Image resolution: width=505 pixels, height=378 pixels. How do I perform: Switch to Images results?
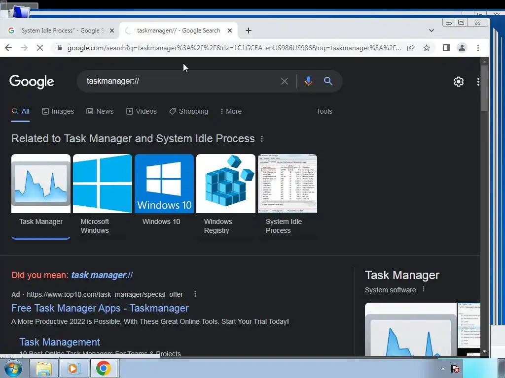pyautogui.click(x=58, y=111)
